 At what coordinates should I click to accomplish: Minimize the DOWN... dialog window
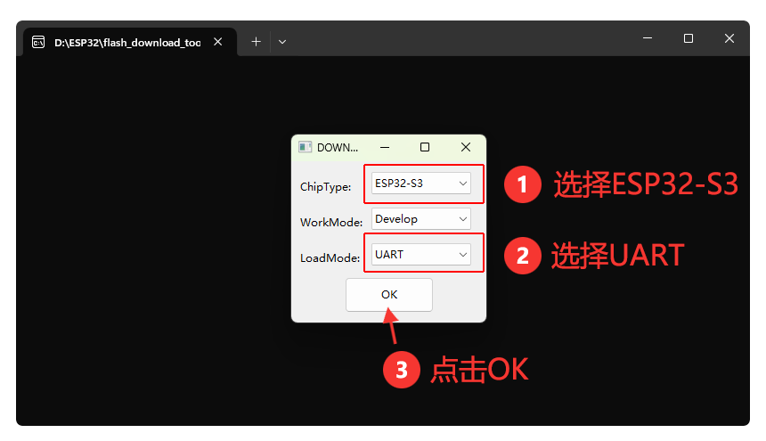385,148
